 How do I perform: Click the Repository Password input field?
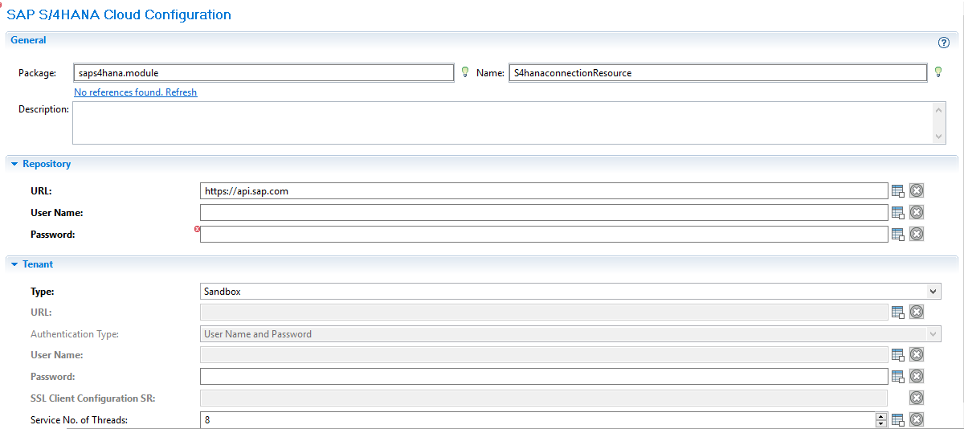click(x=544, y=234)
